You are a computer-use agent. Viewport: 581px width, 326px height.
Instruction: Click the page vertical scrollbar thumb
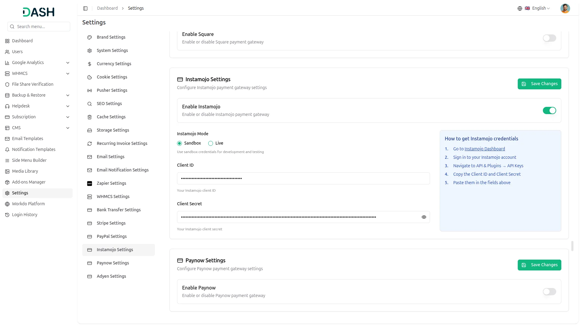pyautogui.click(x=572, y=246)
